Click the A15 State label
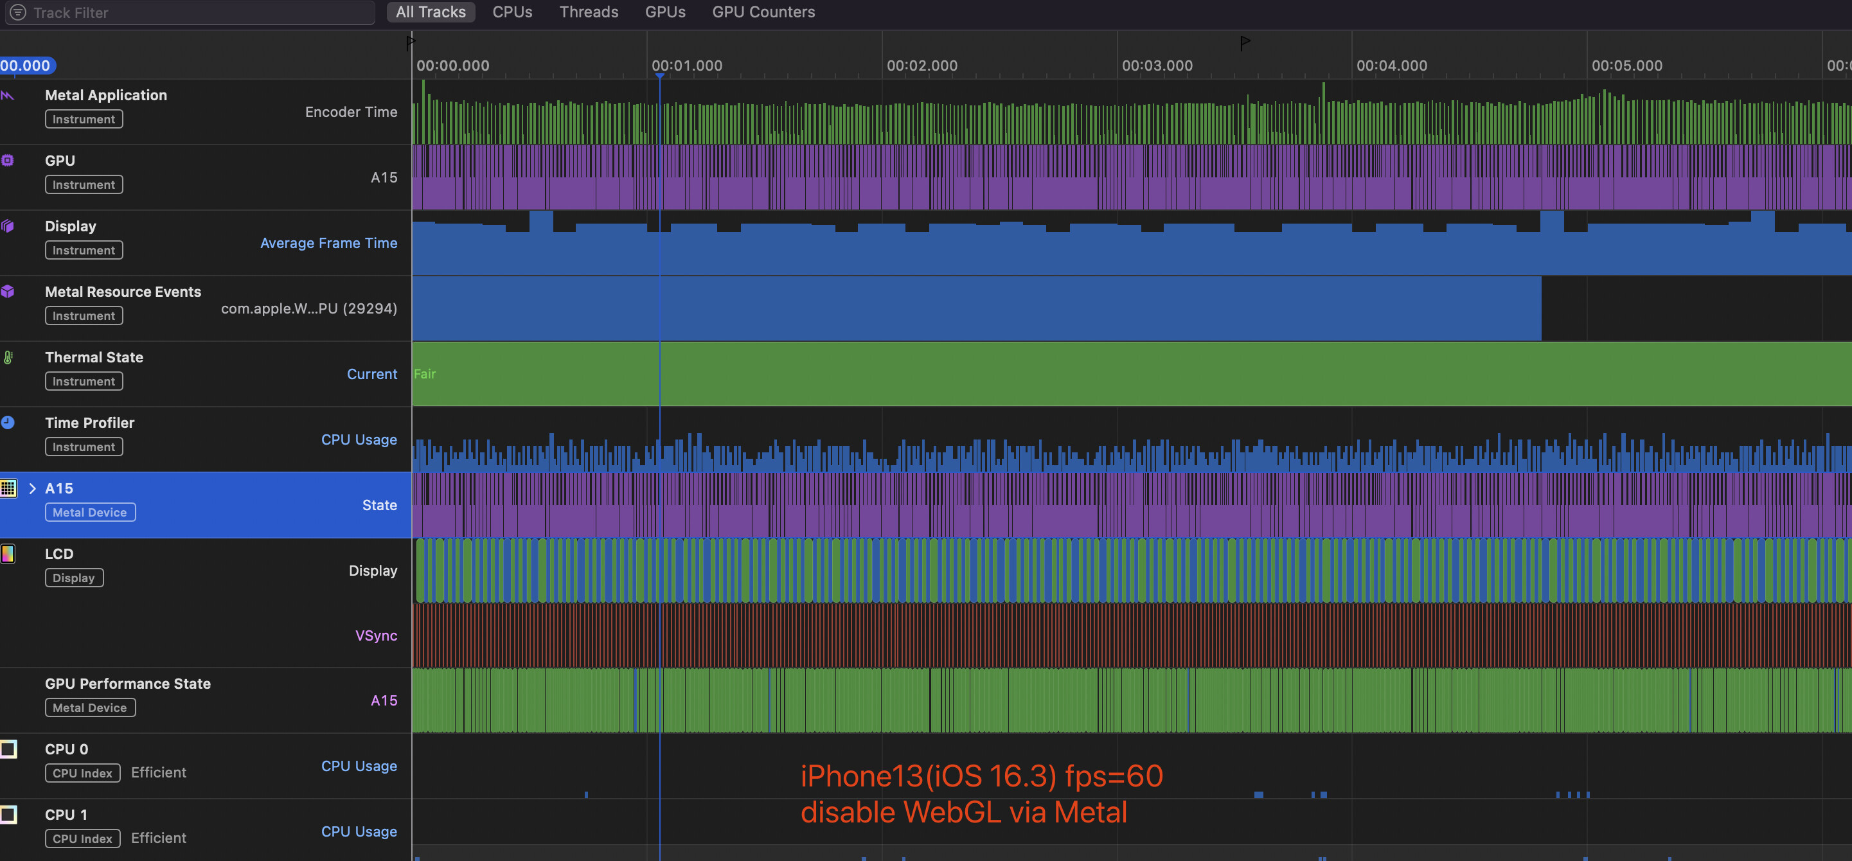The height and width of the screenshot is (861, 1852). tap(380, 504)
